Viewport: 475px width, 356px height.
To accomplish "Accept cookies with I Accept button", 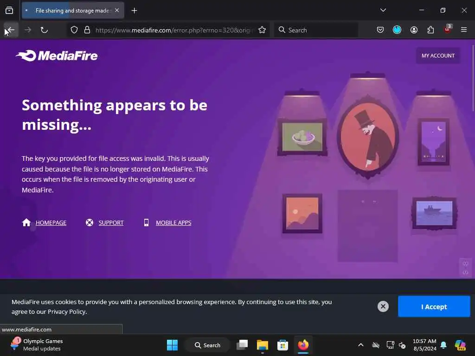I will click(434, 307).
